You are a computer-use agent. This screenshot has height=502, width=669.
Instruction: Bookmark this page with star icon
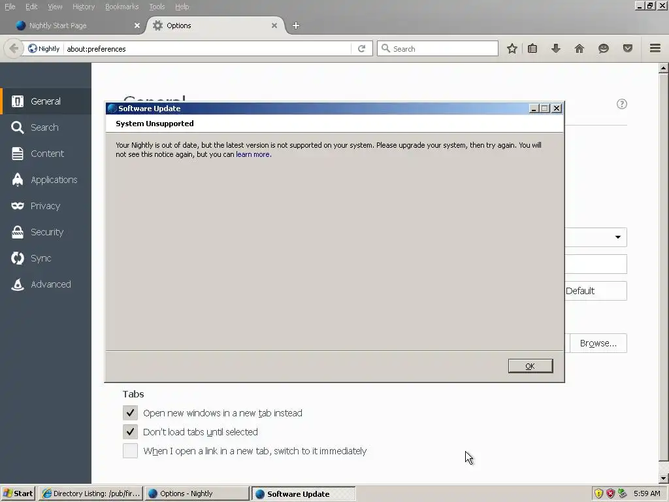click(x=512, y=48)
